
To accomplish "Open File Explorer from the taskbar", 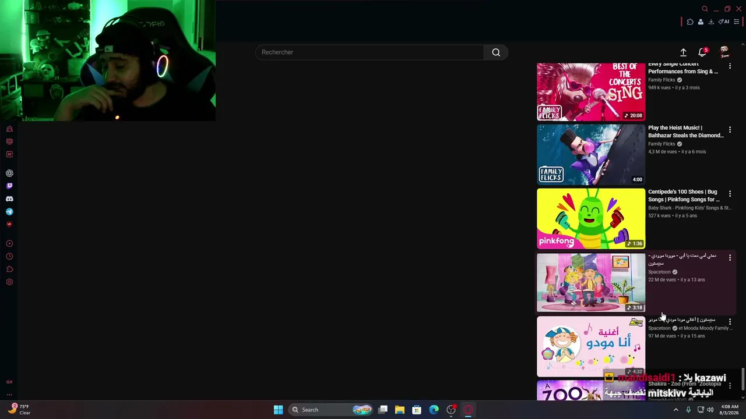I will pyautogui.click(x=400, y=410).
